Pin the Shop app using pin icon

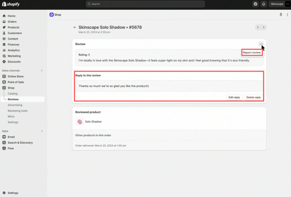[x=281, y=15]
